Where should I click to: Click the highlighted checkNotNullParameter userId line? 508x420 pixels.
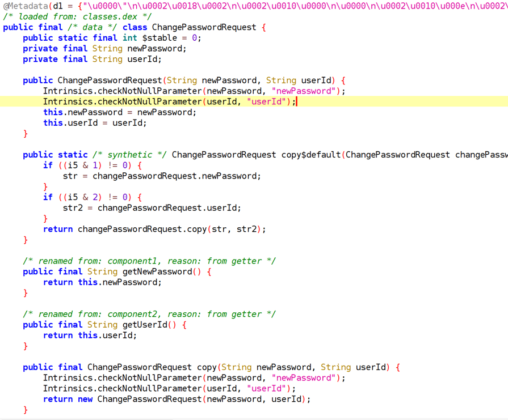(x=254, y=101)
